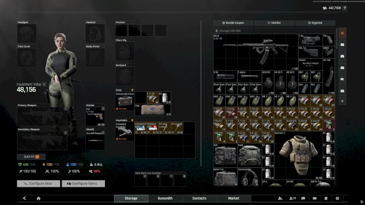Screen dimensions: 365x205
Task: Select the AR 100 magazine
Action: pos(328,77)
